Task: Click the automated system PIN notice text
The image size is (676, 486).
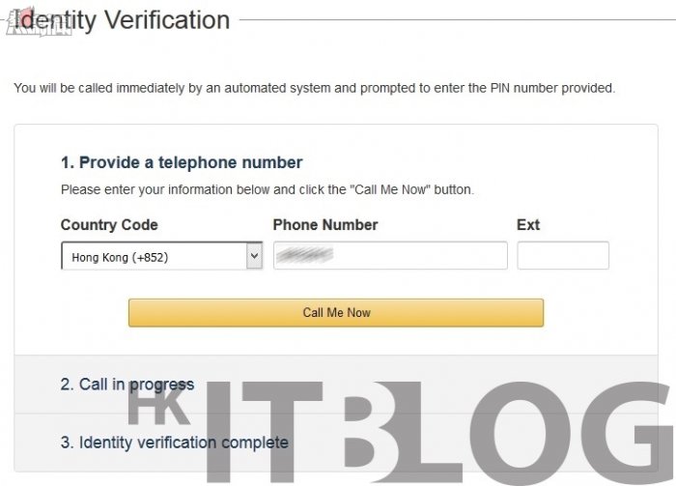Action: [x=314, y=88]
